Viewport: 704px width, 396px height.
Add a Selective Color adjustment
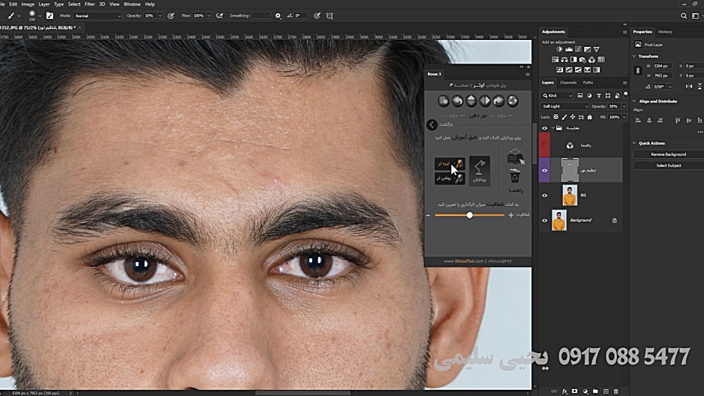587,70
